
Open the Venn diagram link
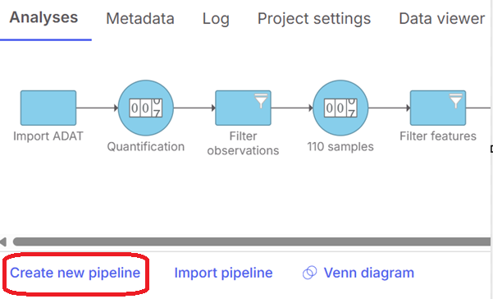coord(369,273)
